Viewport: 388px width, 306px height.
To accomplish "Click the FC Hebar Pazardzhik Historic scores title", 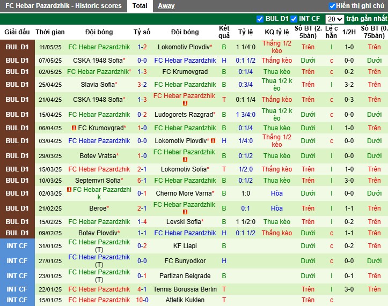I will [63, 6].
